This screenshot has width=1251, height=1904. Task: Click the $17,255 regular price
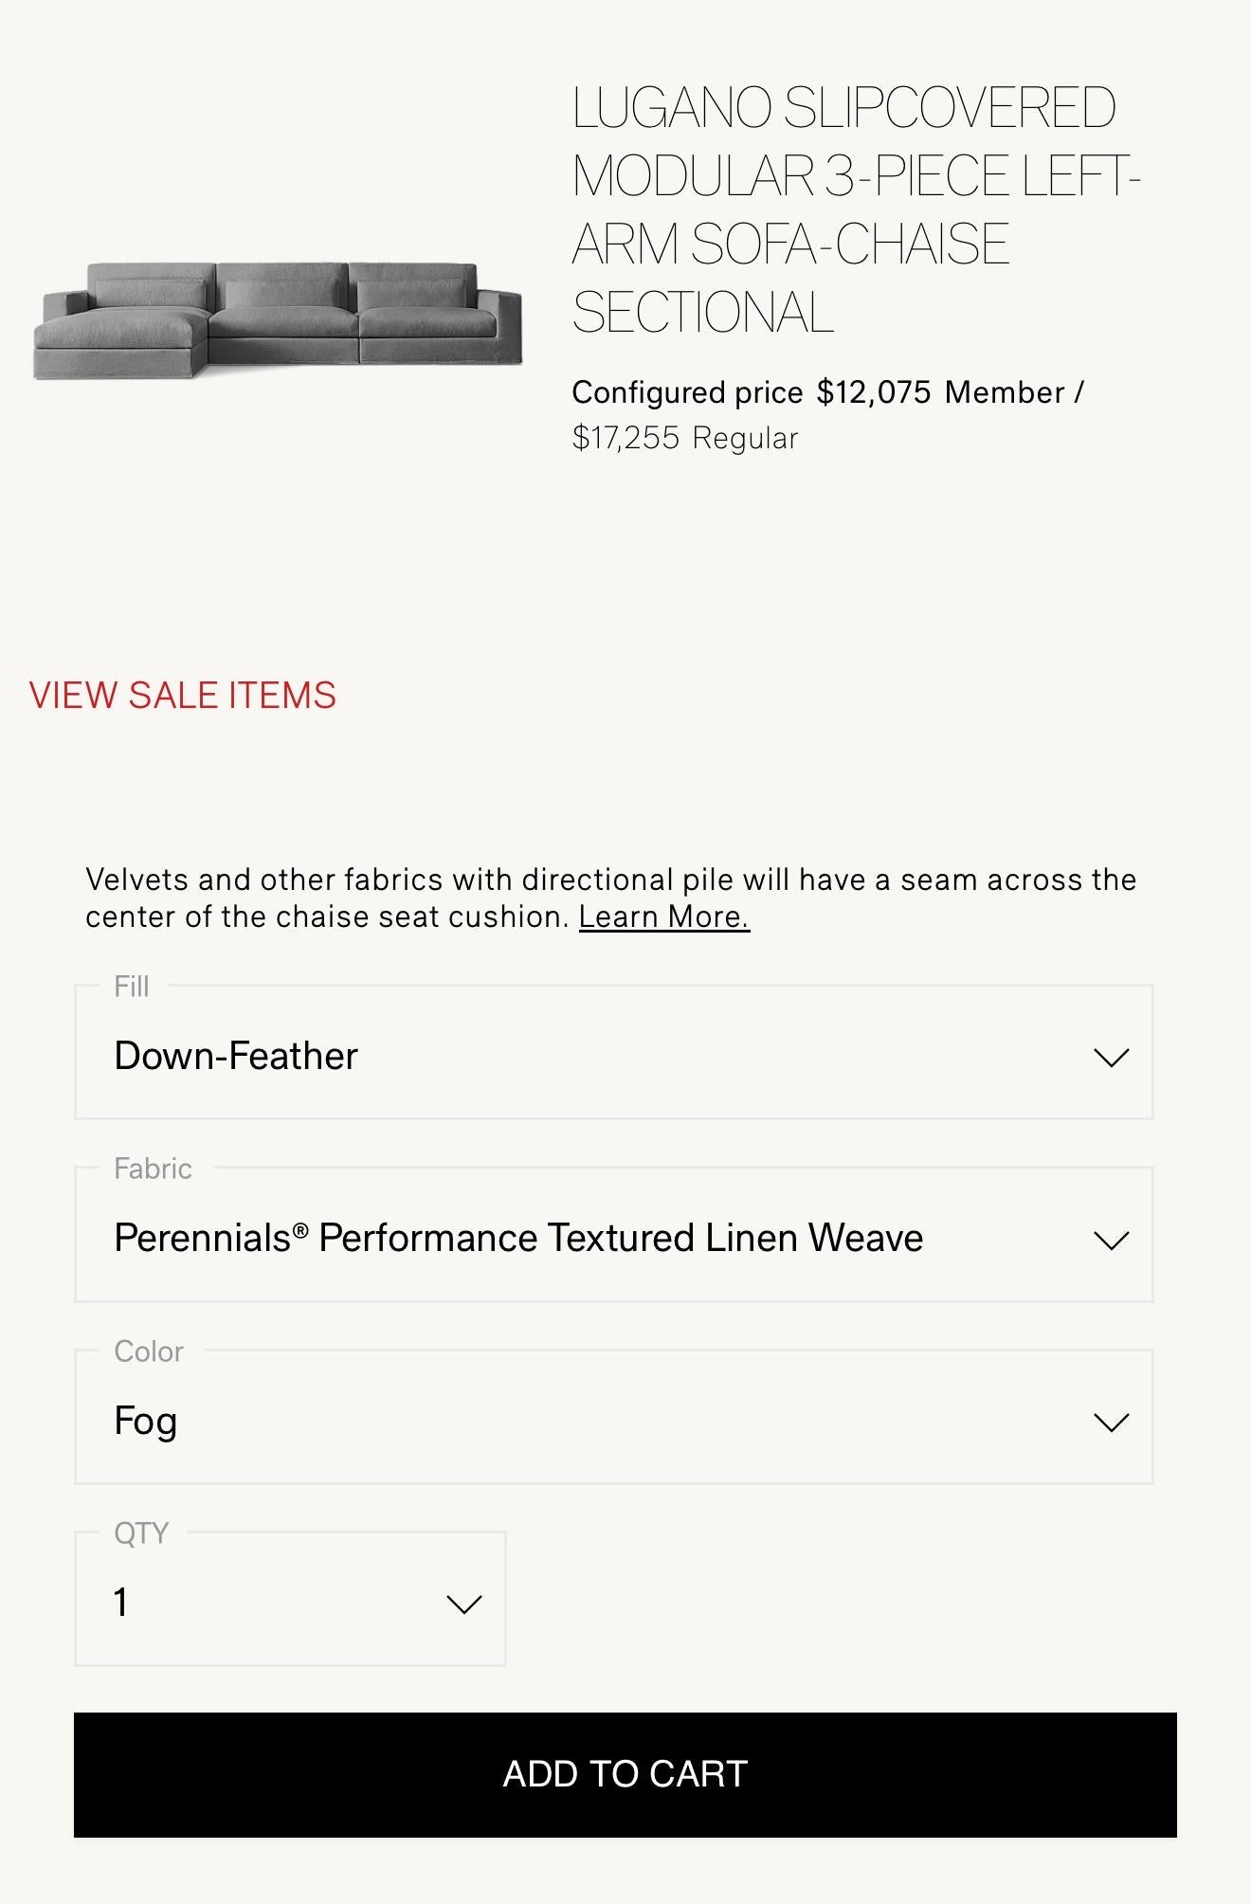[x=625, y=438]
